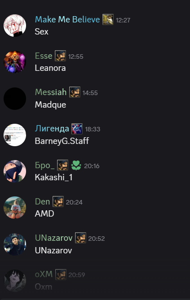Open Make Me Believe's avatar picture

(15, 26)
